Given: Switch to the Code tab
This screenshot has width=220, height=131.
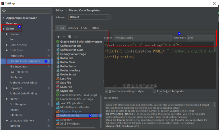Looking at the screenshot, I should 84,28.
